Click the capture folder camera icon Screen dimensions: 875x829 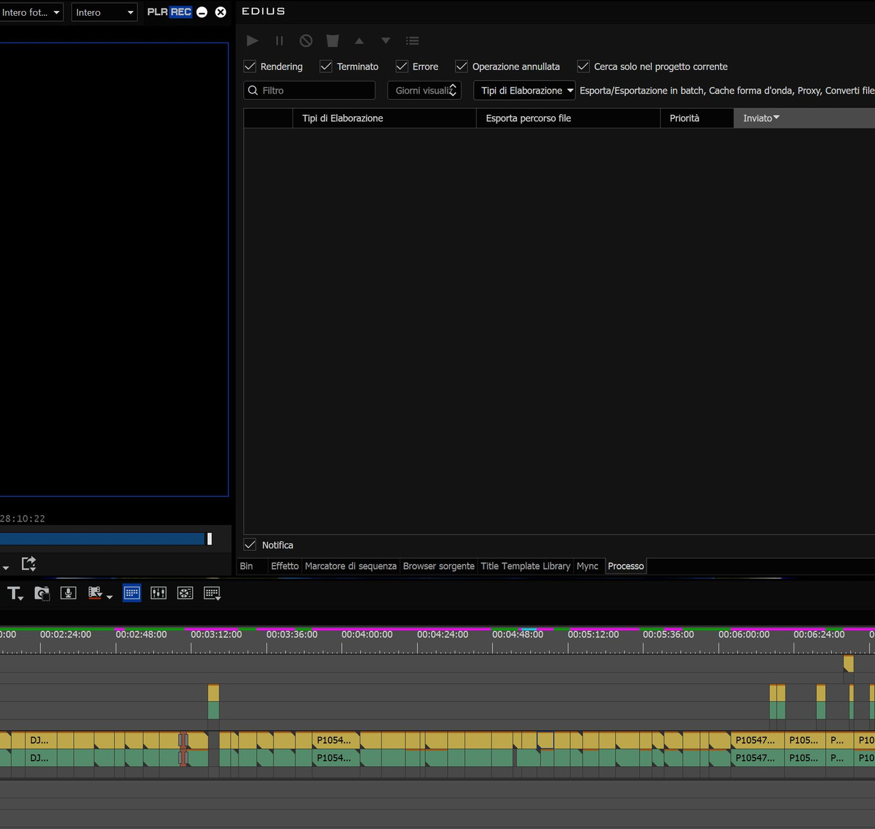[x=42, y=593]
